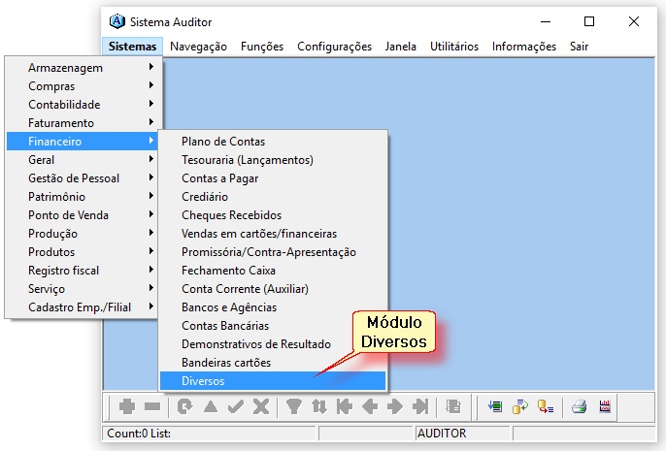Select Tesouraria (Lançamentos)
Viewport: 666px width, 451px height.
[x=273, y=160]
